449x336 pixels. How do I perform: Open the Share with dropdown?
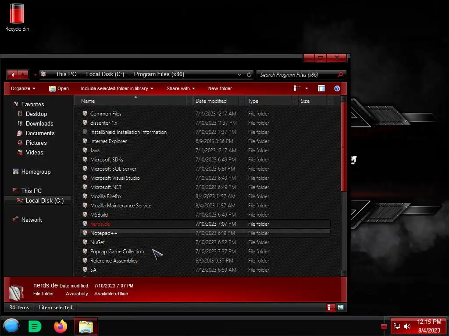click(x=181, y=88)
